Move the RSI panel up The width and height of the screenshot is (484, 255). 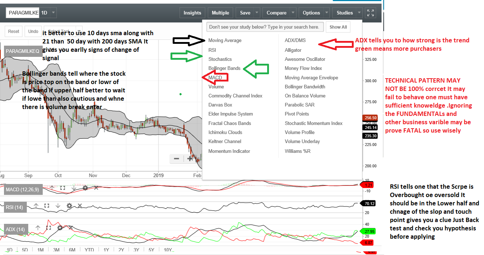tap(36, 206)
